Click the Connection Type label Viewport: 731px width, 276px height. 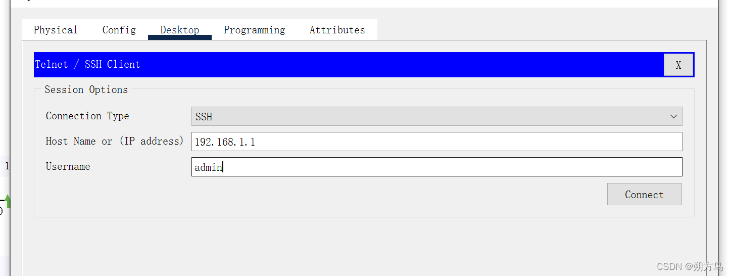[87, 116]
